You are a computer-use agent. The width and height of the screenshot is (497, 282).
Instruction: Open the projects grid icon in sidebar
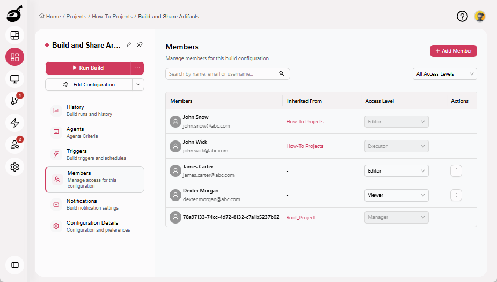point(14,57)
